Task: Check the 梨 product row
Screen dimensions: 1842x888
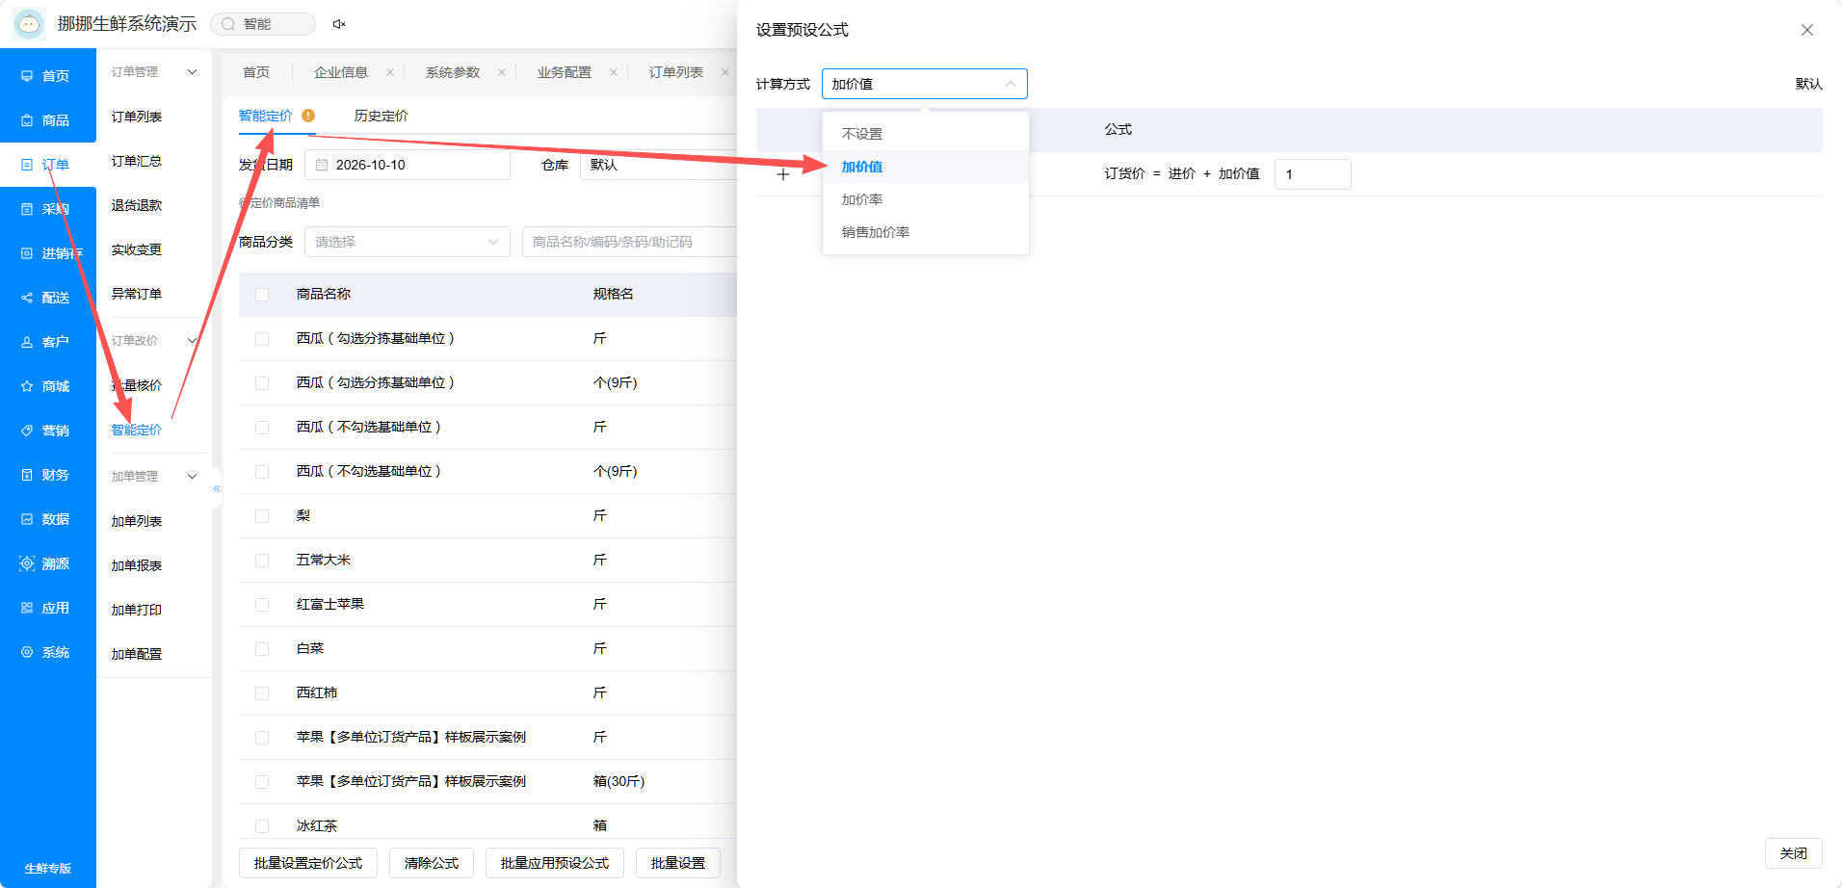Action: [x=262, y=516]
